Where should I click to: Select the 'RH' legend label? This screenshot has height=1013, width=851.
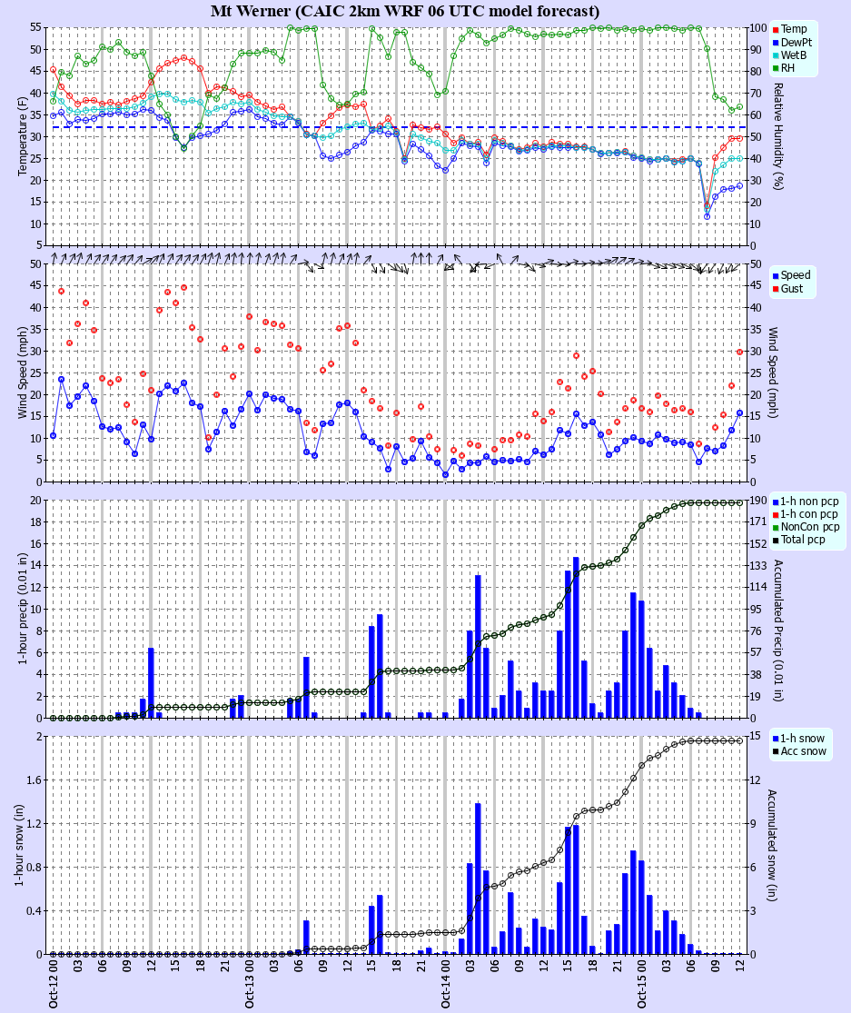[x=787, y=68]
